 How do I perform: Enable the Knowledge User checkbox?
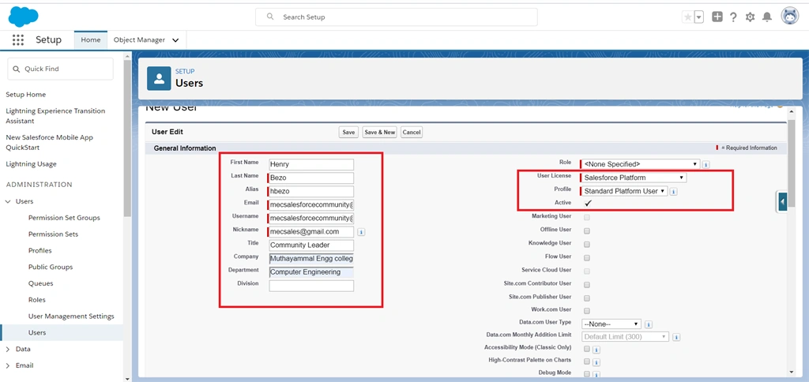pyautogui.click(x=587, y=244)
